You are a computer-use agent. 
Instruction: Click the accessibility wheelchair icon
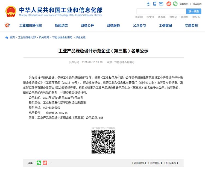149,4
